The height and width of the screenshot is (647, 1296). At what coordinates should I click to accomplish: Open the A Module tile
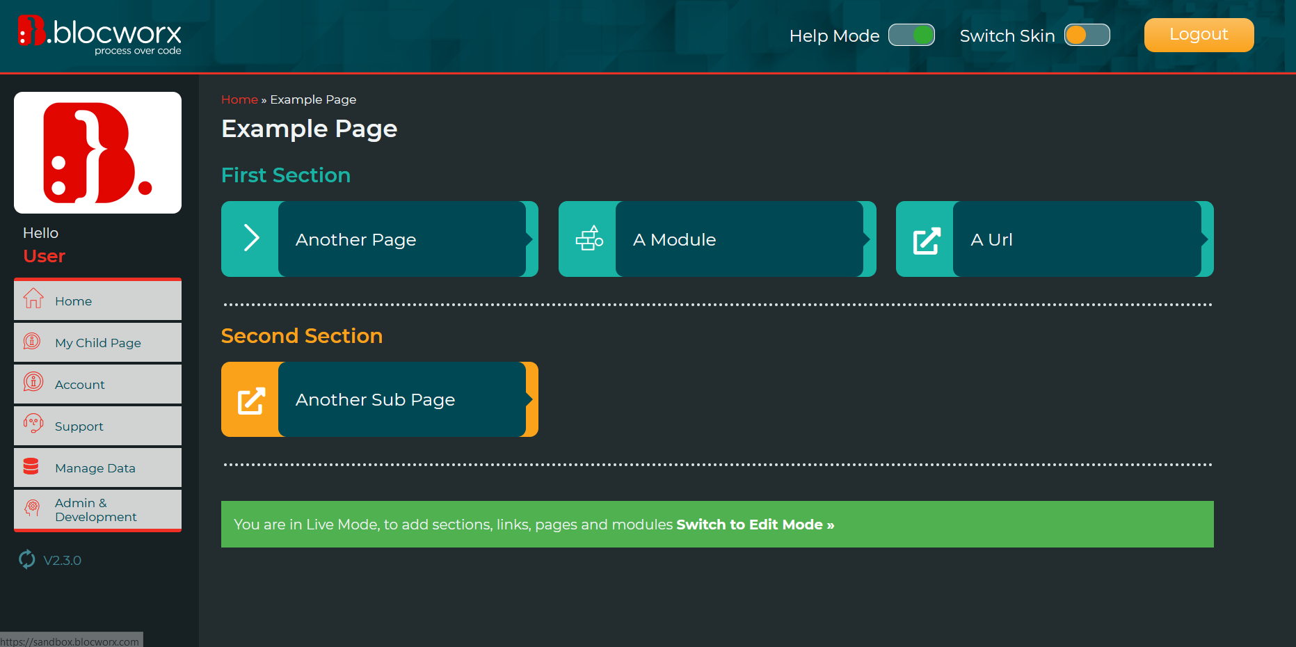point(717,239)
